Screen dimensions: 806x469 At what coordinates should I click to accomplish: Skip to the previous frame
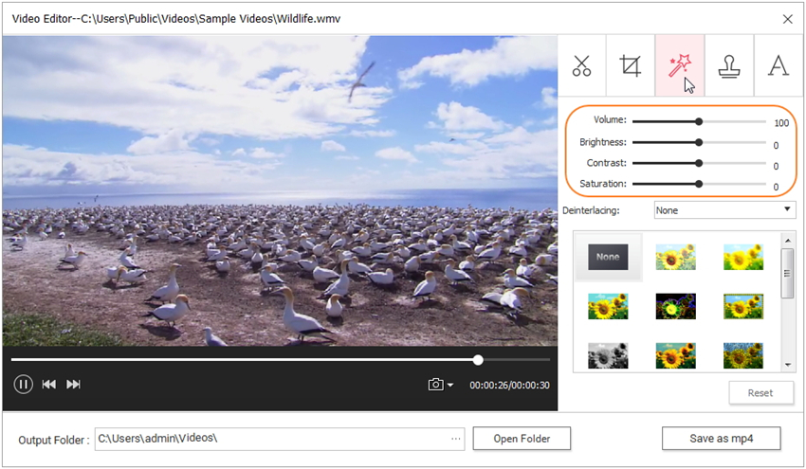[x=48, y=384]
